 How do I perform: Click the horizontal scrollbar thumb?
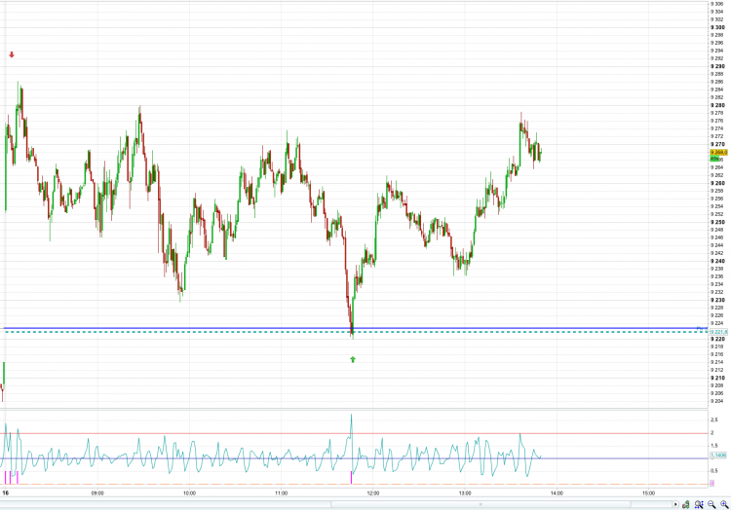tap(481, 504)
